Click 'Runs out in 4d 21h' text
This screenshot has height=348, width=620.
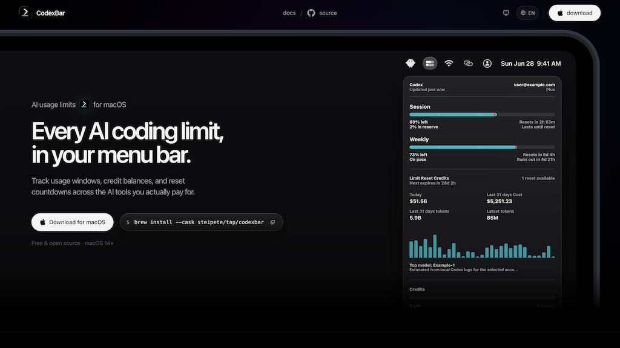536,159
